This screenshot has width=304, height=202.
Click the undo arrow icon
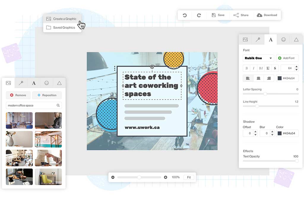(185, 15)
